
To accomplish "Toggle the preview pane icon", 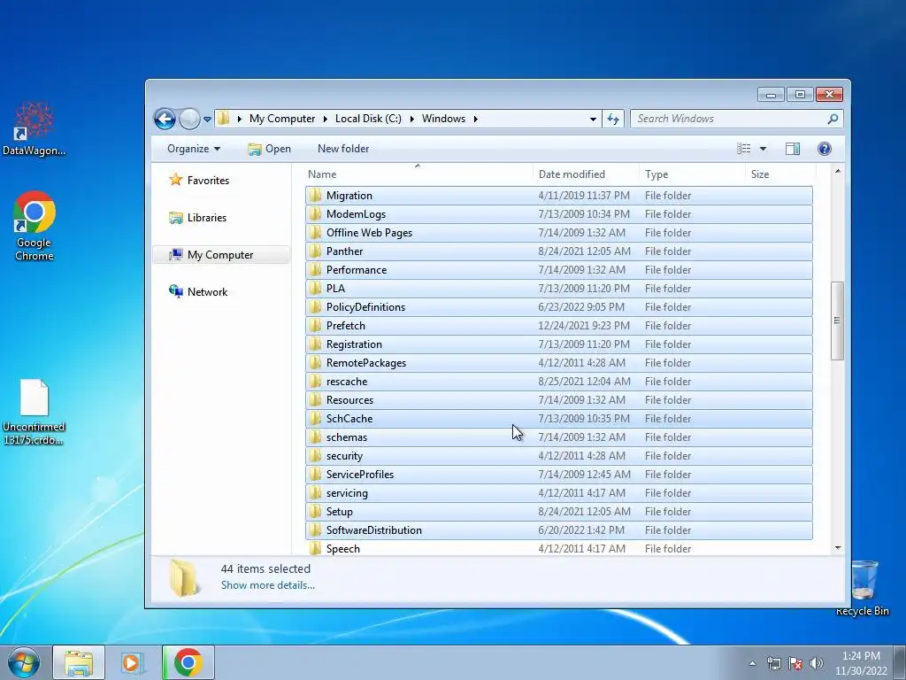I will [x=793, y=149].
